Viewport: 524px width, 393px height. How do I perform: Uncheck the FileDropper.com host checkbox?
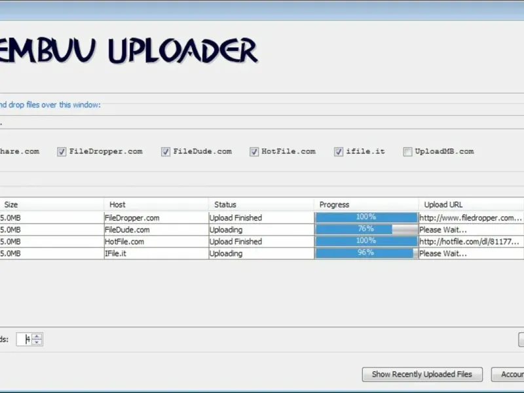tap(62, 152)
